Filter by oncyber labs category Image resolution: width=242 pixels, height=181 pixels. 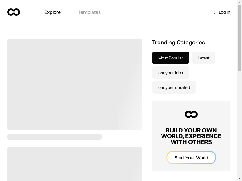171,73
